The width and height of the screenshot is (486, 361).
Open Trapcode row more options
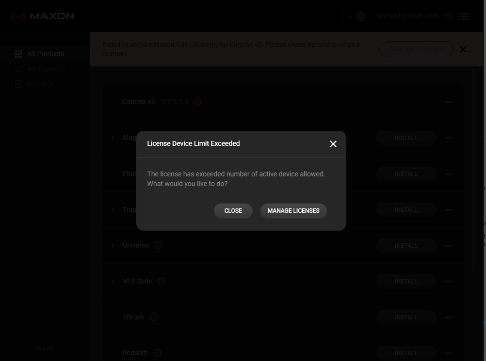click(448, 210)
